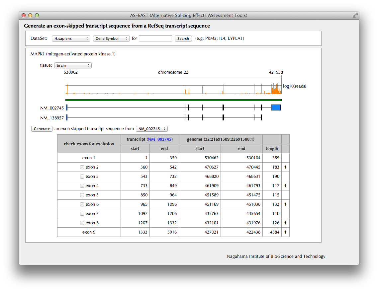Click the large blue exon block of NM_002745
The height and width of the screenshot is (291, 378).
[x=276, y=107]
